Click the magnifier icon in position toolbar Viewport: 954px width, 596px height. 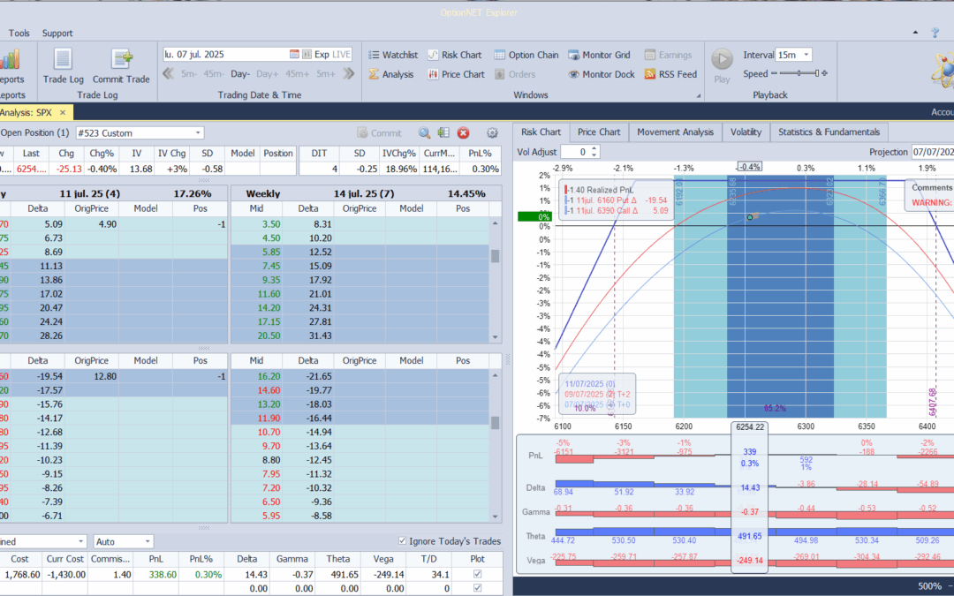pos(424,132)
